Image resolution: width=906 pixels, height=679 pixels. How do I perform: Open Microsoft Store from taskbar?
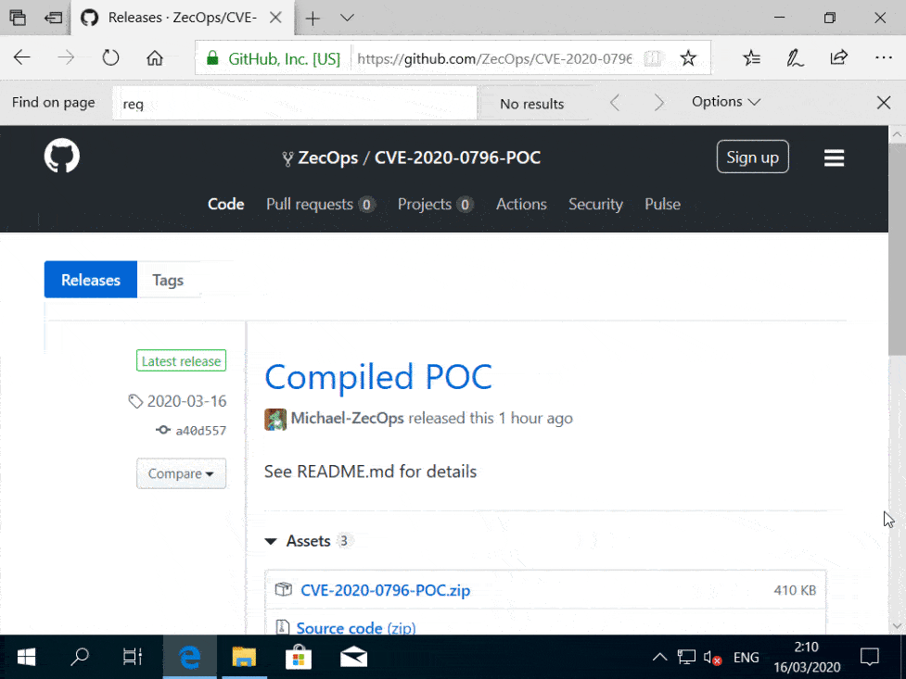(x=299, y=657)
